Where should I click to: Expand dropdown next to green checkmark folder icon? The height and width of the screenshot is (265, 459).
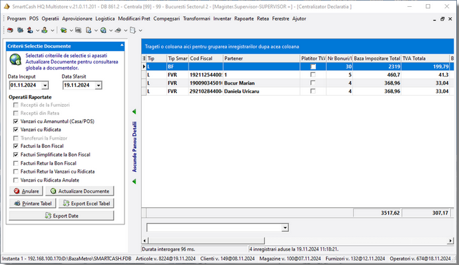click(71, 30)
